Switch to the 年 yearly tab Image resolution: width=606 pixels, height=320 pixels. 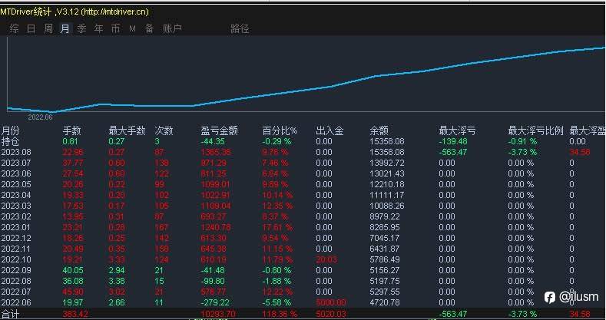point(98,28)
